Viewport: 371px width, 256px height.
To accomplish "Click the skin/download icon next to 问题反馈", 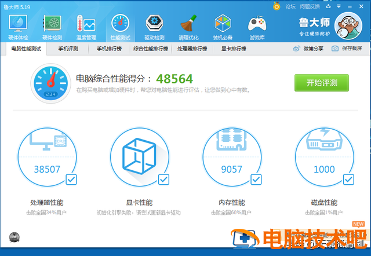I will 328,6.
